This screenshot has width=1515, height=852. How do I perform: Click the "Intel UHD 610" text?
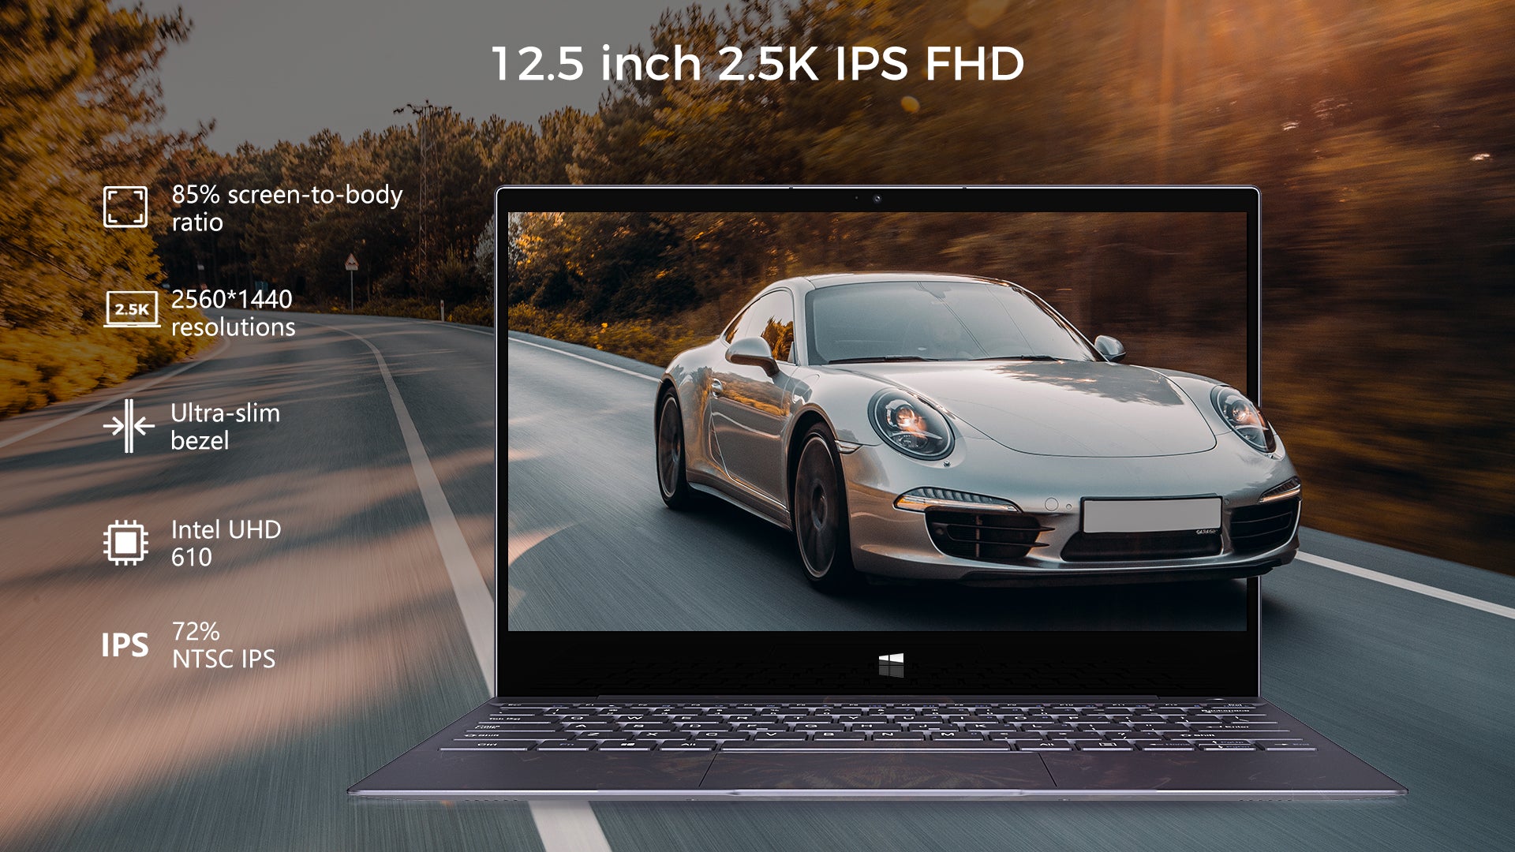226,543
